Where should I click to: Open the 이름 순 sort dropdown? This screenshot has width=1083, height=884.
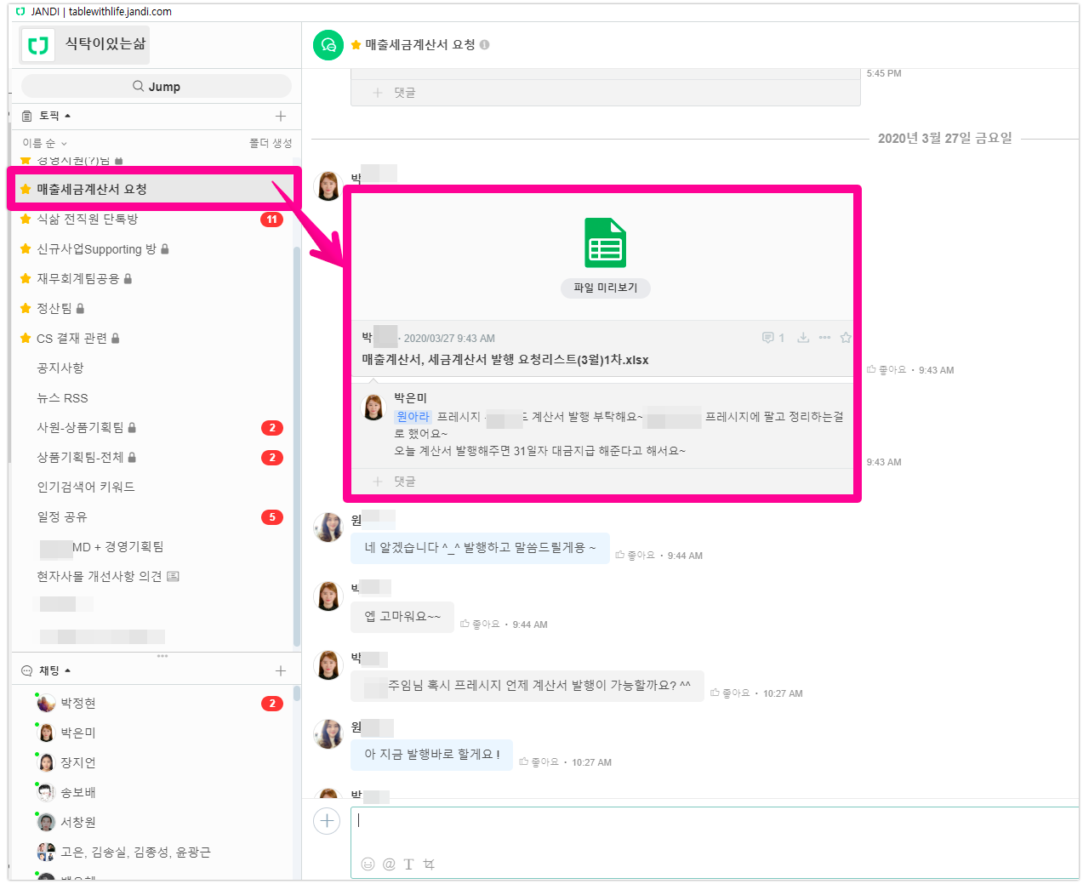[x=44, y=143]
